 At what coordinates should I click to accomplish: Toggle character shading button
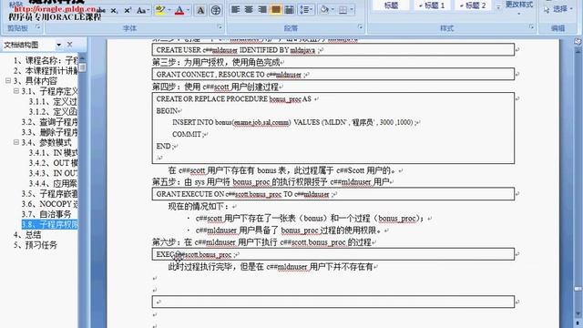[200, 10]
